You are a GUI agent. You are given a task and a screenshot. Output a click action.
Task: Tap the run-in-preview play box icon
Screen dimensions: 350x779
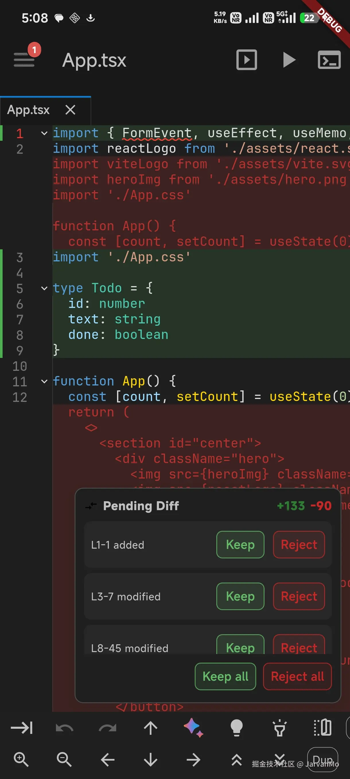[246, 59]
